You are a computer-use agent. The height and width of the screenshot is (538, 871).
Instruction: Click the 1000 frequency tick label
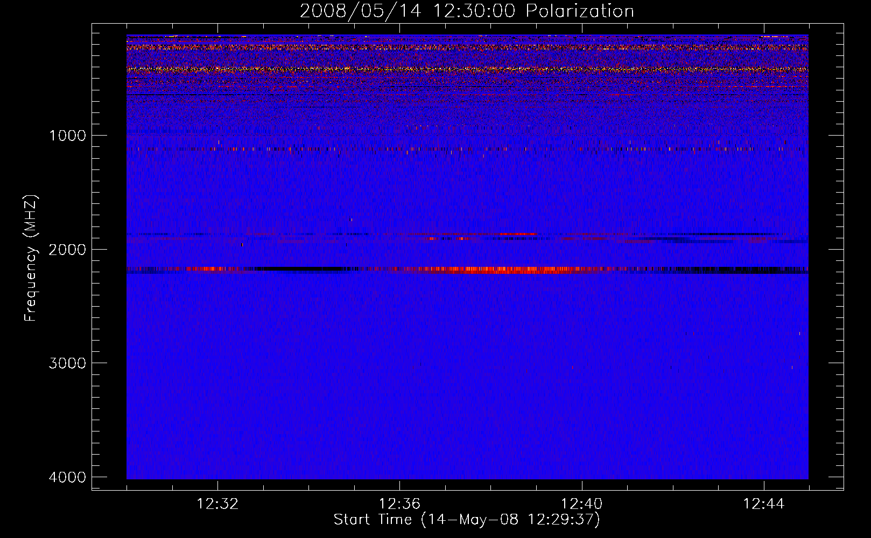(x=68, y=135)
